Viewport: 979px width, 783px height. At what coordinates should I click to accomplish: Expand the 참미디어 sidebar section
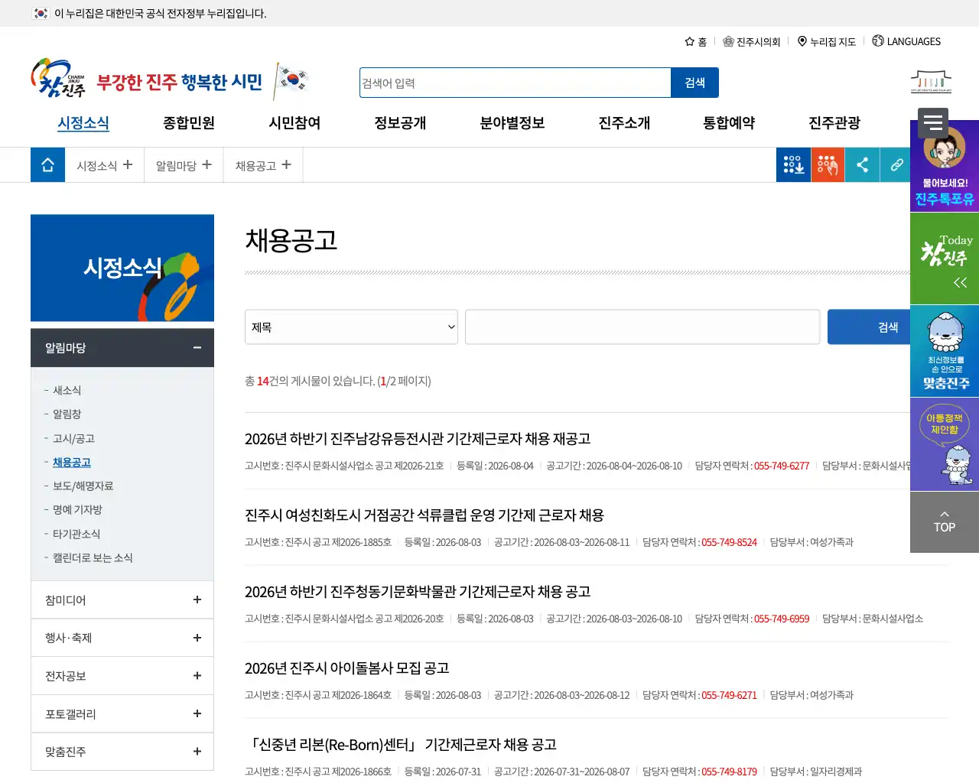click(122, 600)
